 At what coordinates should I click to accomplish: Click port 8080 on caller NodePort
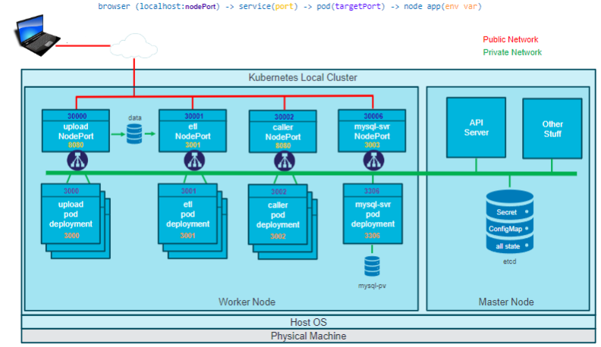point(283,145)
